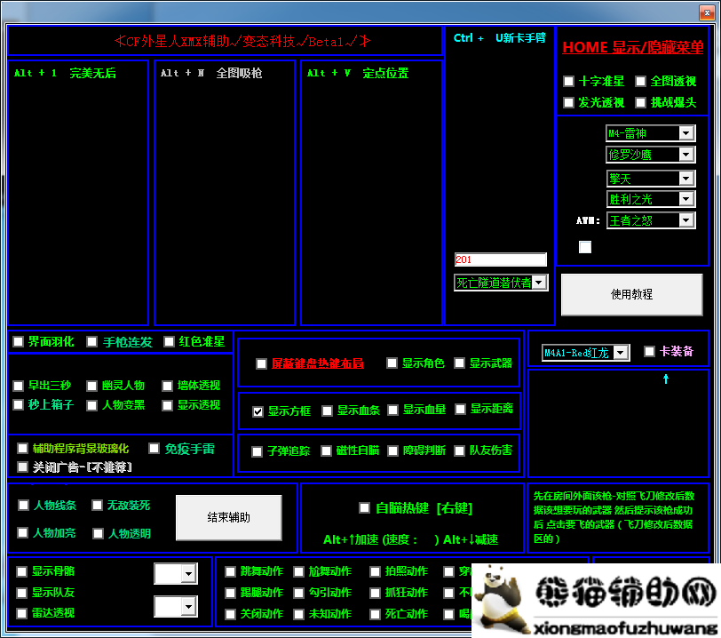The height and width of the screenshot is (638, 721).
Task: Click the 使用教程 button
Action: click(x=631, y=294)
